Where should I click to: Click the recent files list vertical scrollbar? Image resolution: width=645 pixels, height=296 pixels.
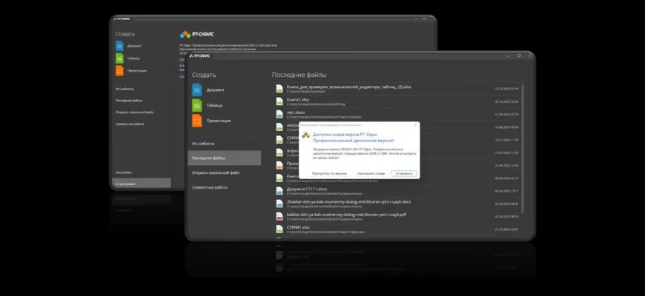coord(523,149)
